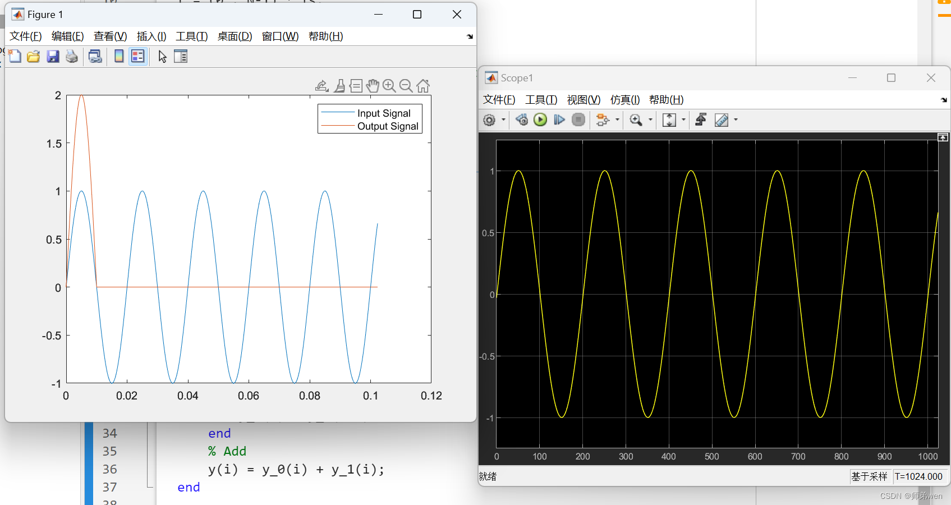Select zoom magnifier tool in Scope1 toolbar

[x=636, y=120]
